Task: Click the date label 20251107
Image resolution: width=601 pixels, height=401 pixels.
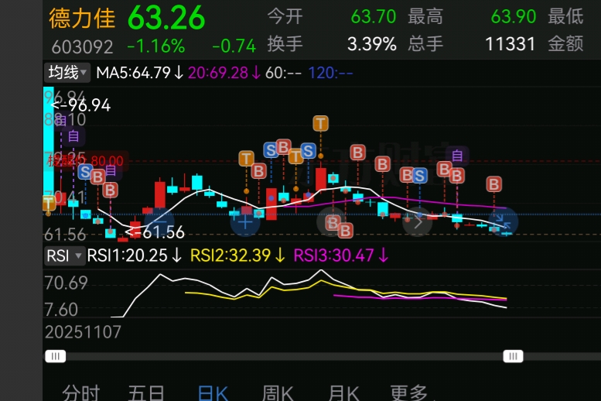Action: tap(83, 332)
